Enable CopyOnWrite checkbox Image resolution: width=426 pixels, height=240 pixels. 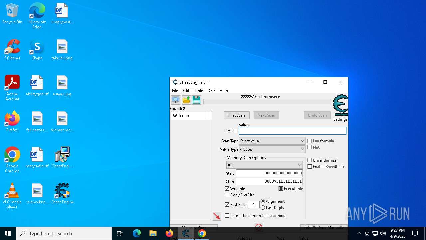[x=227, y=195]
